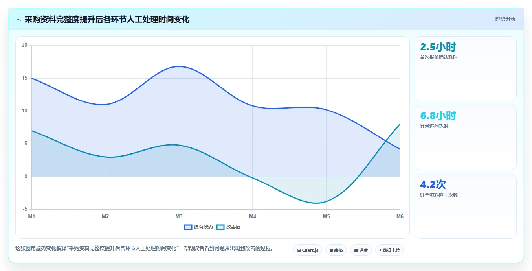Toggle the 原有状态 legend series
The image size is (532, 271).
199,227
